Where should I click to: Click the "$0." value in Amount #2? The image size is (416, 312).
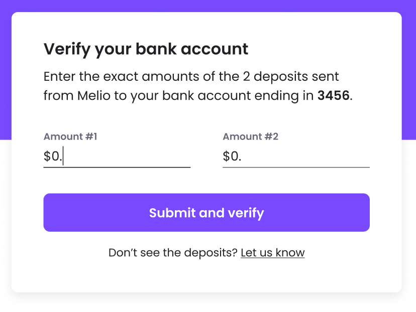point(232,157)
